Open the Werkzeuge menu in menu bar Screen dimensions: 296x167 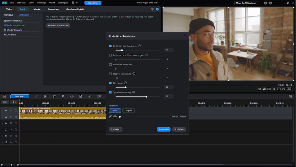click(41, 3)
